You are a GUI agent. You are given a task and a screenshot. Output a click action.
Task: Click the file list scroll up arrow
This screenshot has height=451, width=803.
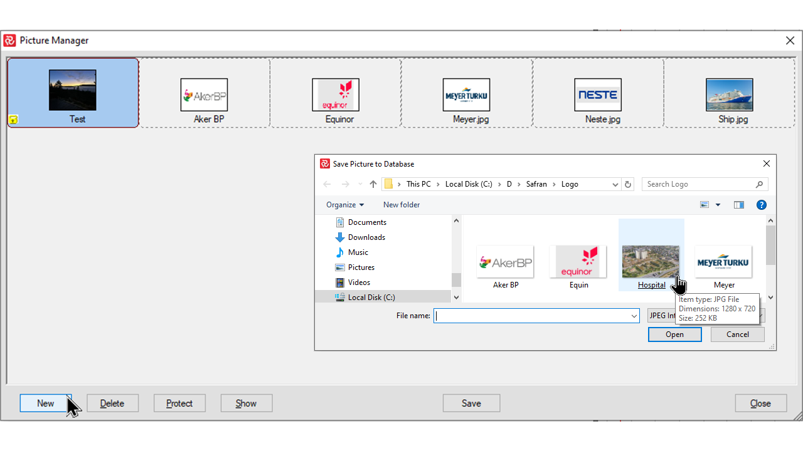[x=771, y=220]
